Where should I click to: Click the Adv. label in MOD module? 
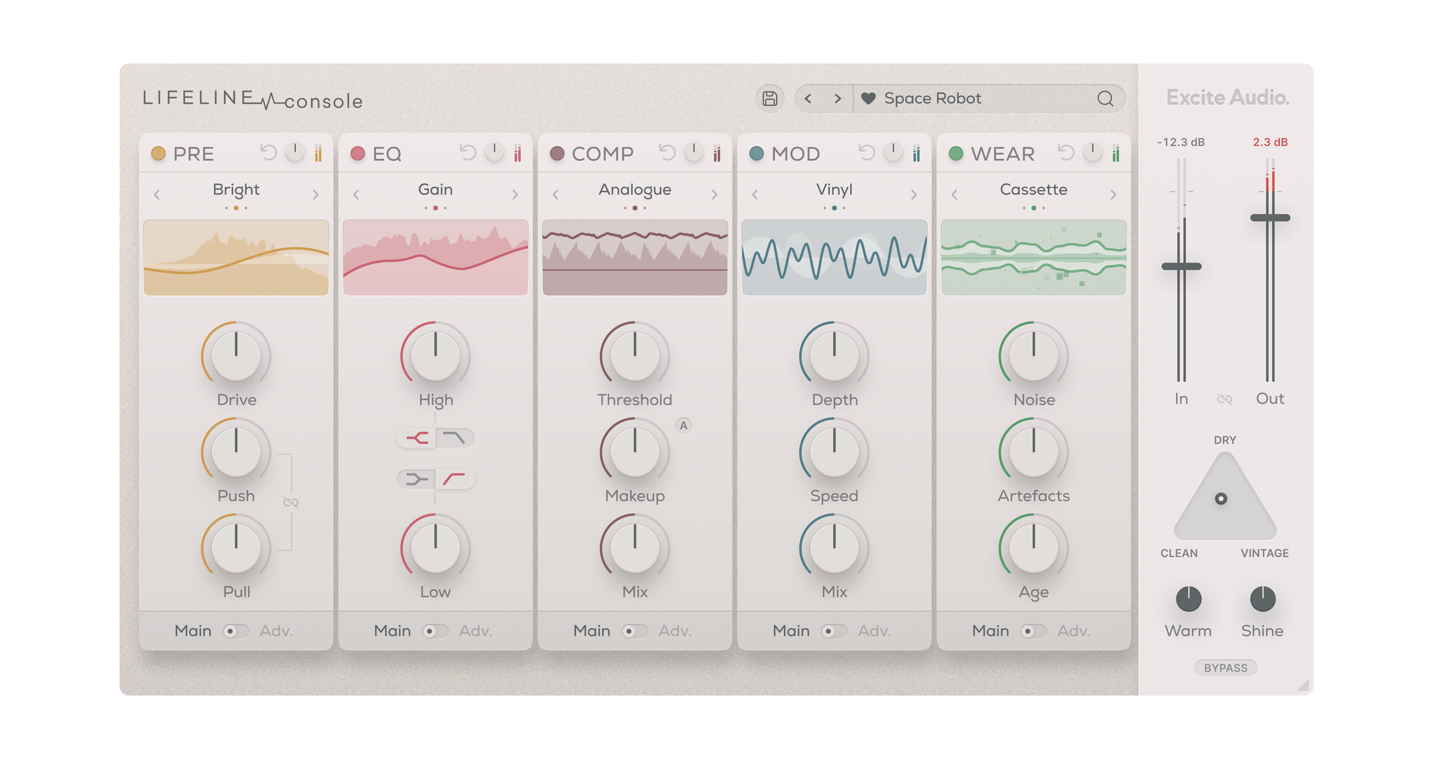click(x=874, y=631)
